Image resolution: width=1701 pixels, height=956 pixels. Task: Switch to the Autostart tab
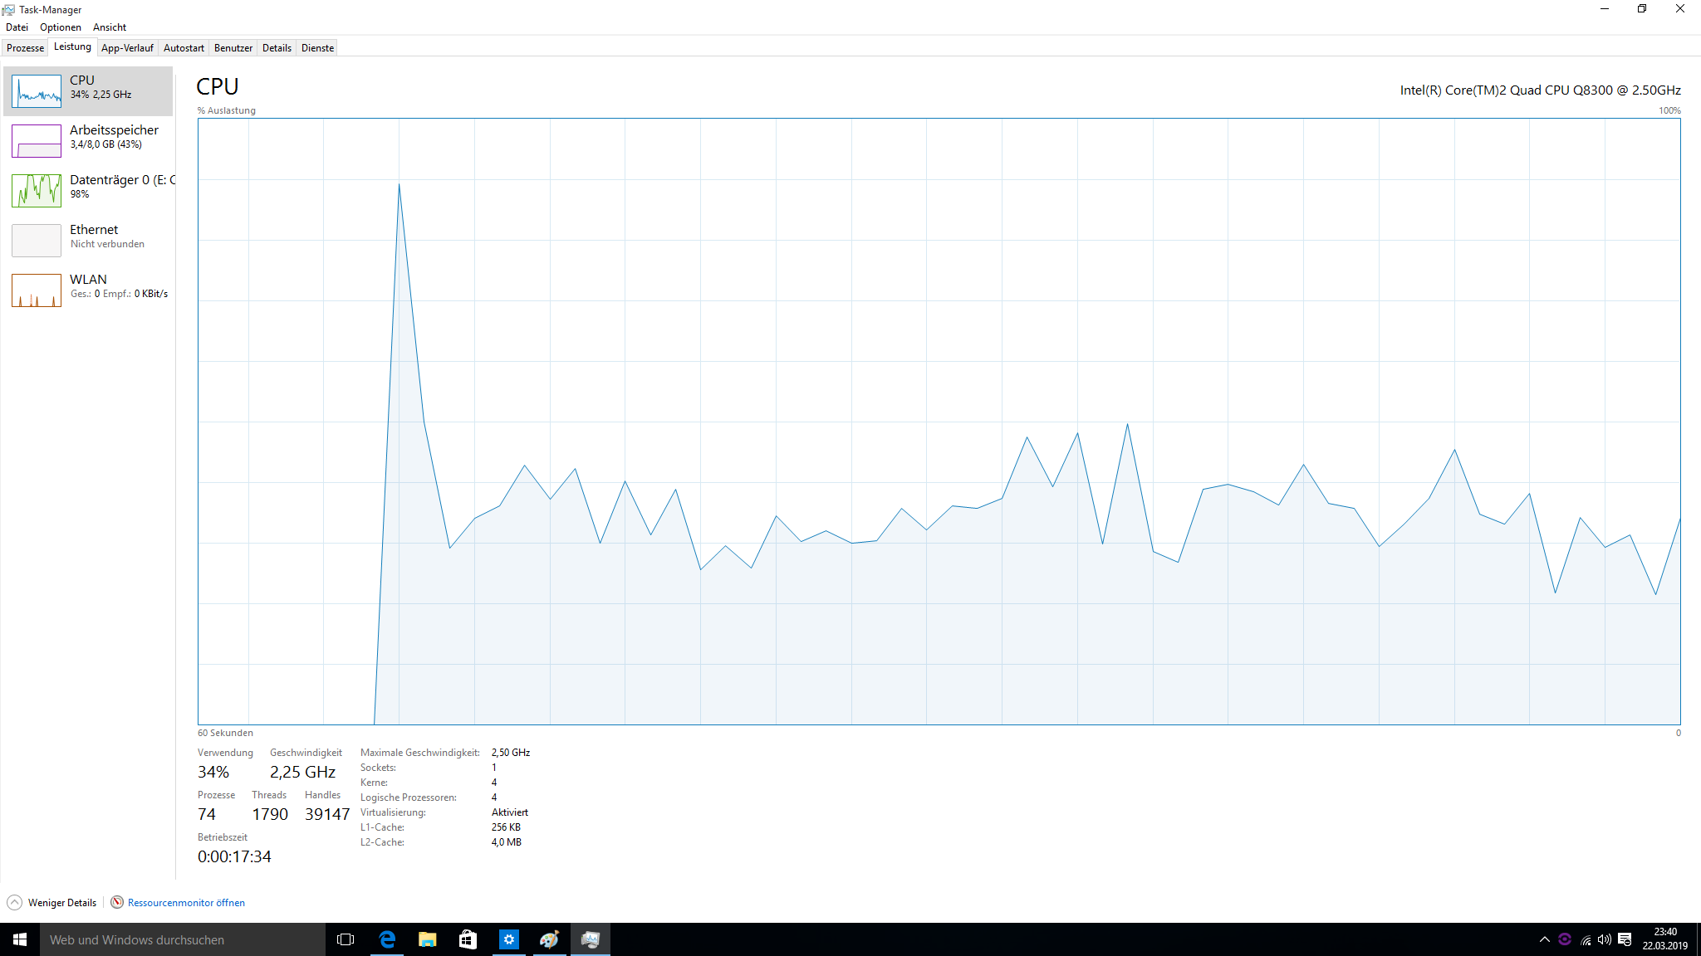184,48
